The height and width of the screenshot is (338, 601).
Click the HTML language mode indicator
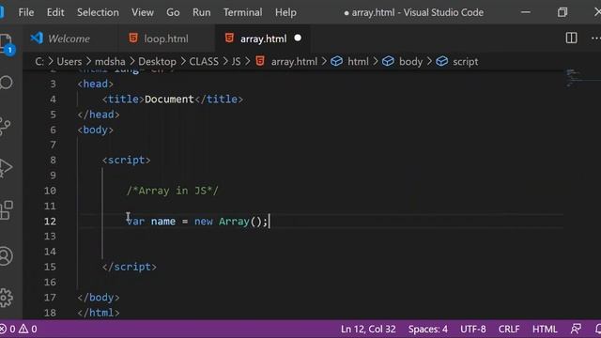pos(545,329)
